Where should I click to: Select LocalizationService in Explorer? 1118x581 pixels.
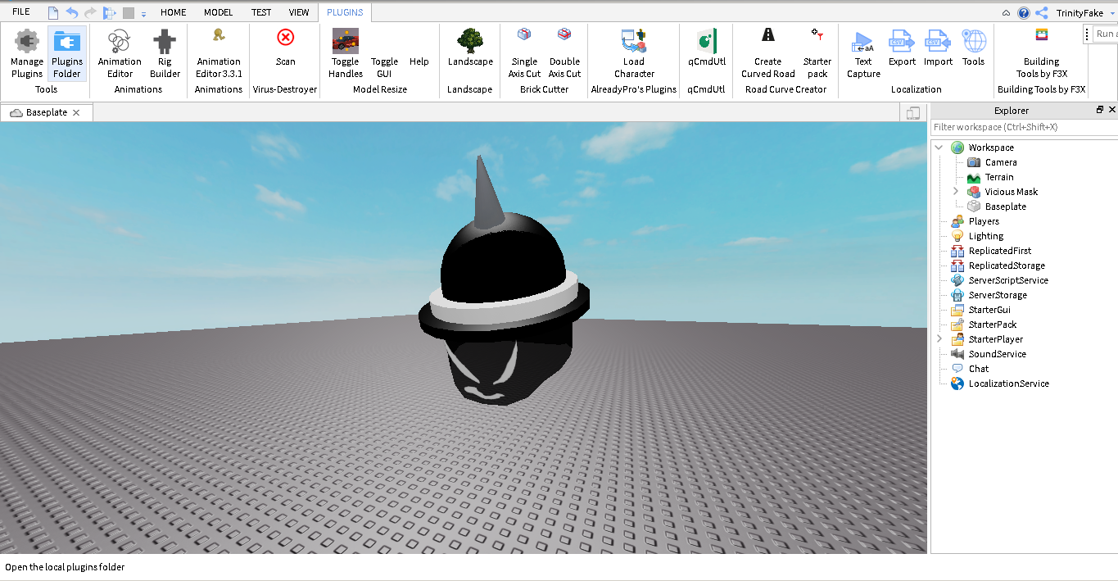(1008, 384)
